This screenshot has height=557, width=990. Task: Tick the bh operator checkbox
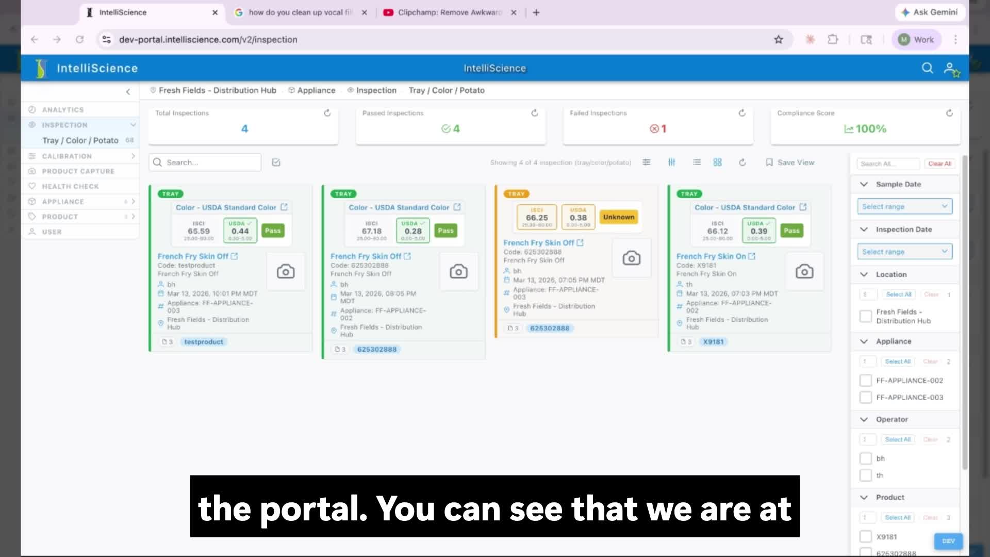pyautogui.click(x=865, y=458)
